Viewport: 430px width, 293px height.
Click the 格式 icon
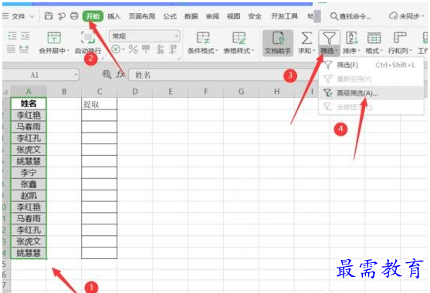pos(374,38)
